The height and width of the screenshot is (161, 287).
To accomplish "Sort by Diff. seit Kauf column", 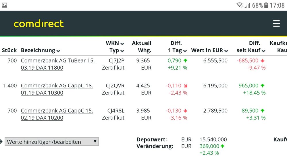I will 263,51.
